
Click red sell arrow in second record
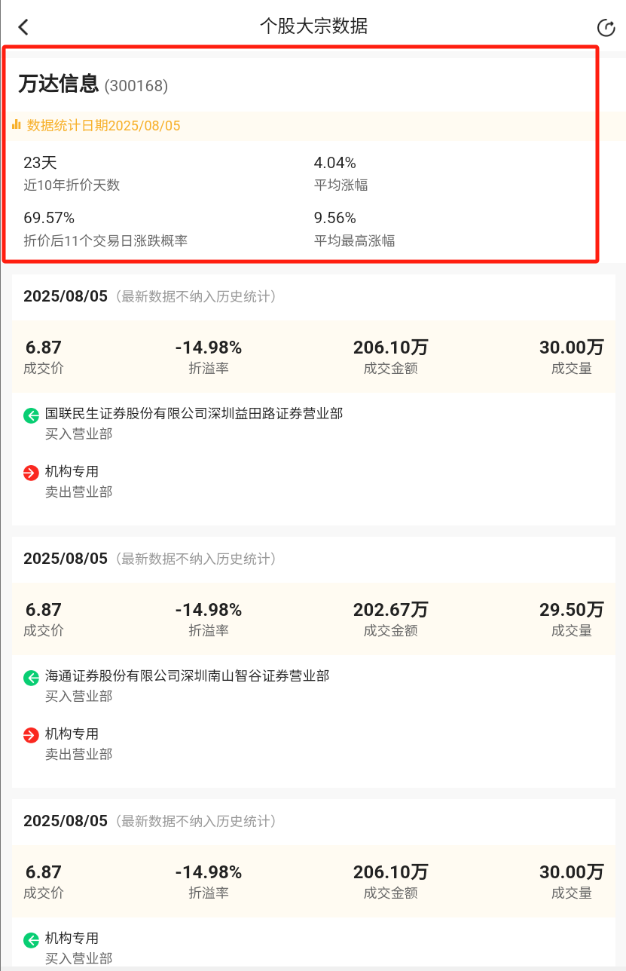pyautogui.click(x=31, y=735)
